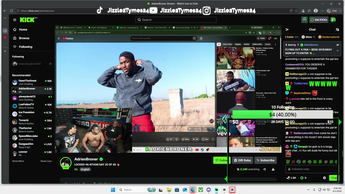
Task: Select the English language tag
Action: click(85, 169)
